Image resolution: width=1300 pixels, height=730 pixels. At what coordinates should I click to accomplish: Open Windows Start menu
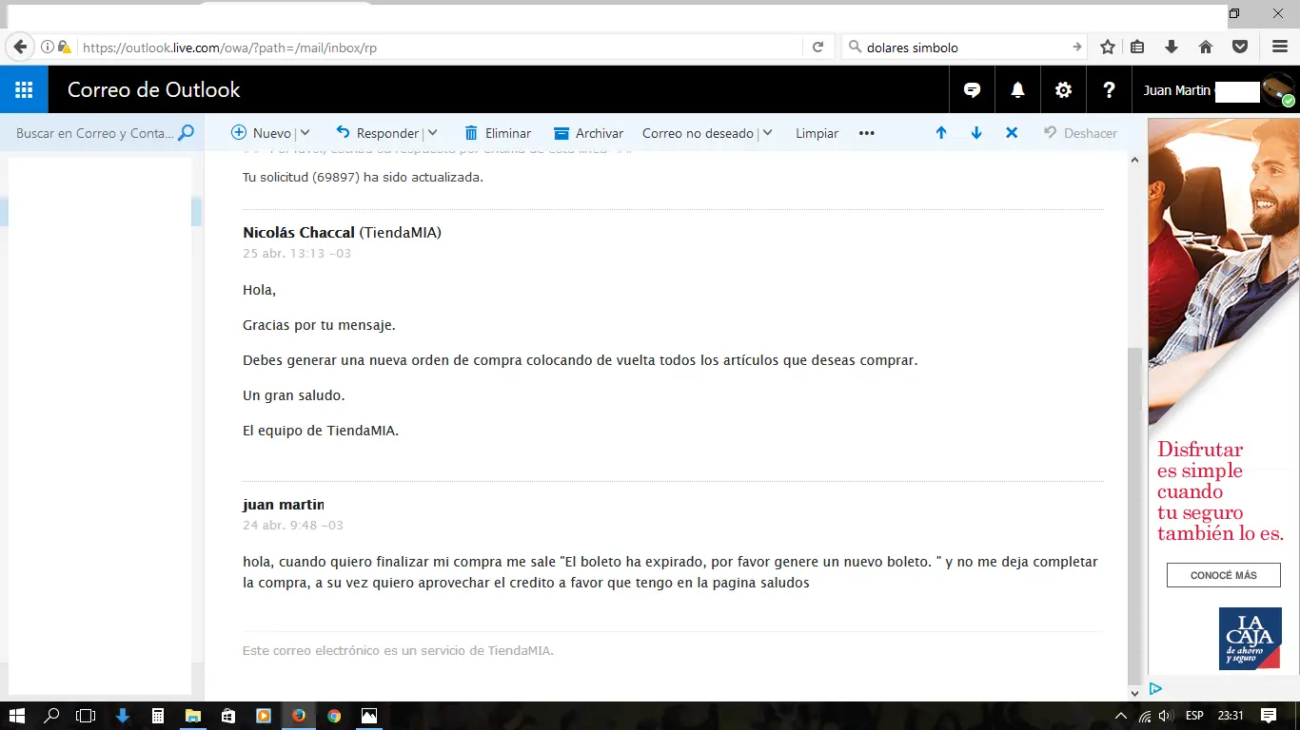[16, 716]
